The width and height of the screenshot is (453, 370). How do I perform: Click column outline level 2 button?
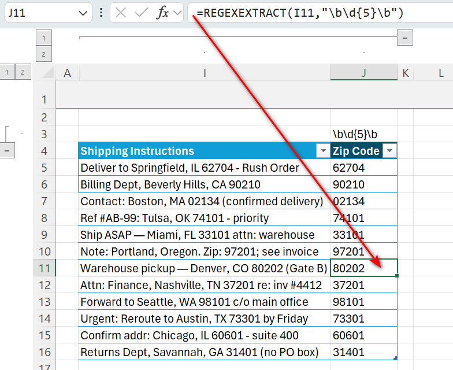coord(43,54)
